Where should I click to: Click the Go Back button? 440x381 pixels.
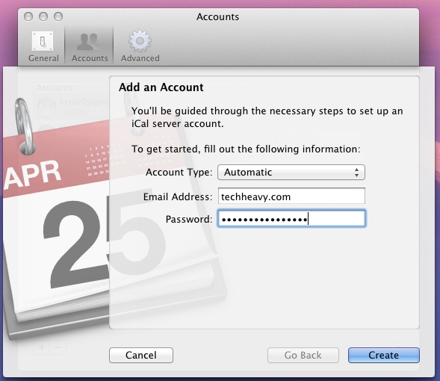click(303, 355)
